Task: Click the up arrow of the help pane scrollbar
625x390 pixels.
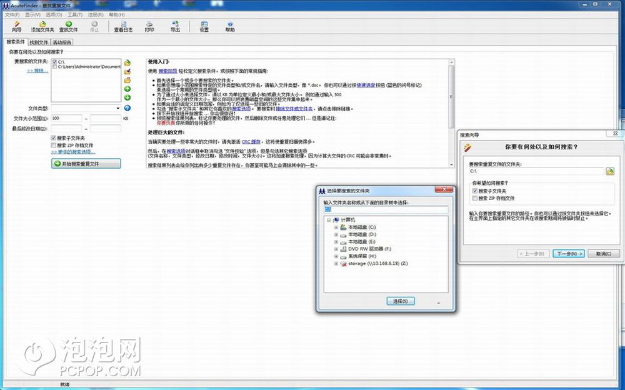Action: [451, 62]
